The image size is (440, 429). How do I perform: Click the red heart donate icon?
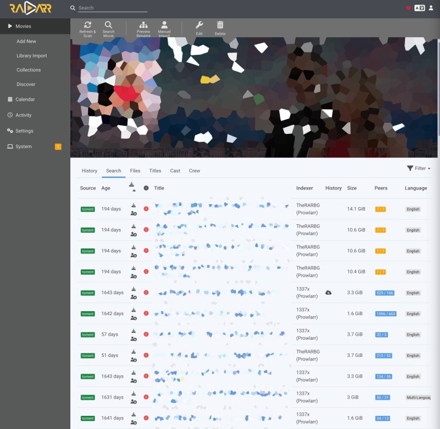point(409,8)
